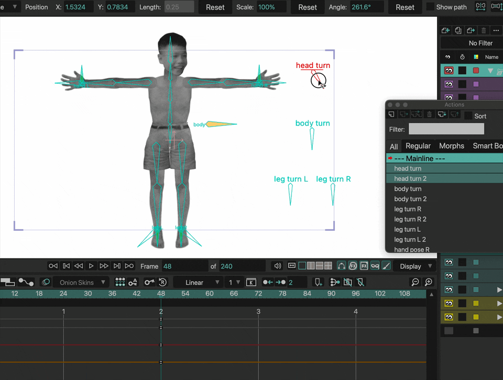Click the Duplicate Layer icon in Layers panel
The image size is (503, 380).
pyautogui.click(x=458, y=30)
